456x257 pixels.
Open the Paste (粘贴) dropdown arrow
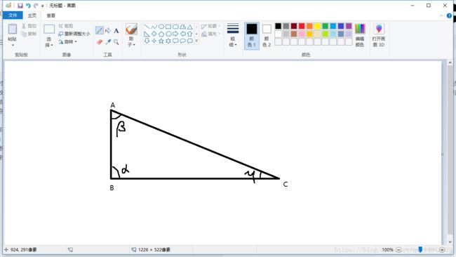tap(13, 45)
